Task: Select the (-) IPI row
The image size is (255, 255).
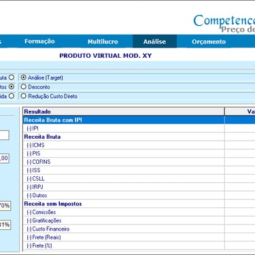Action: pos(139,129)
